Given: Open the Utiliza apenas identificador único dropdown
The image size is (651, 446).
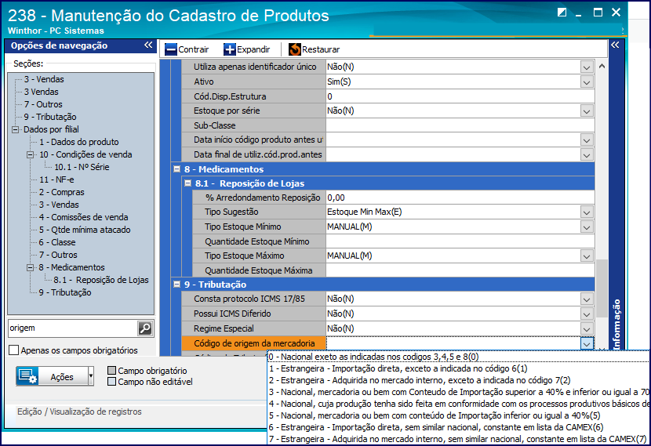Looking at the screenshot, I should (586, 67).
